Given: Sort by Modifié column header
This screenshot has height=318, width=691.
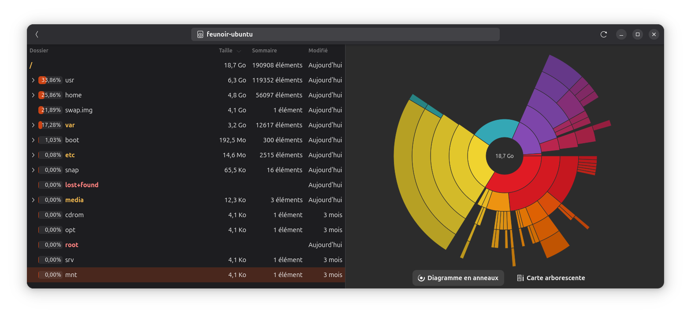Looking at the screenshot, I should point(318,51).
